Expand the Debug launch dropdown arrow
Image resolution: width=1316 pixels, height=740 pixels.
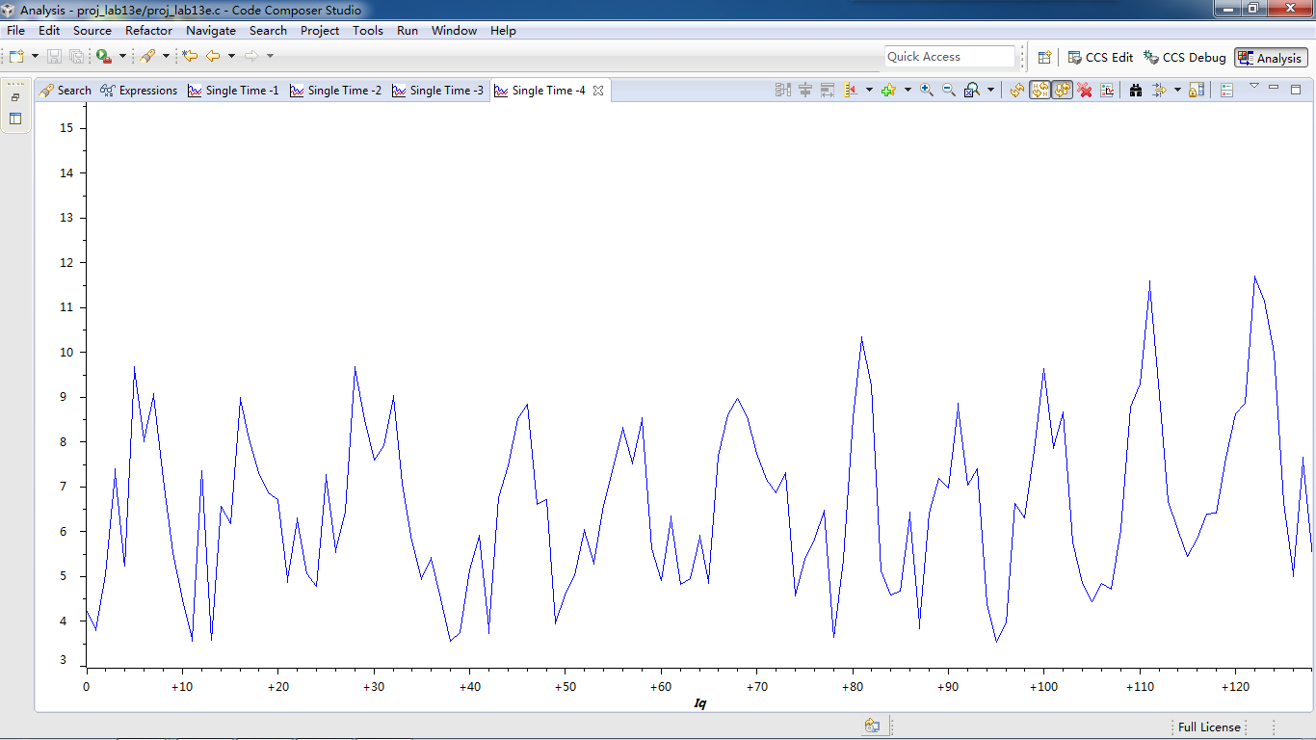(x=122, y=57)
